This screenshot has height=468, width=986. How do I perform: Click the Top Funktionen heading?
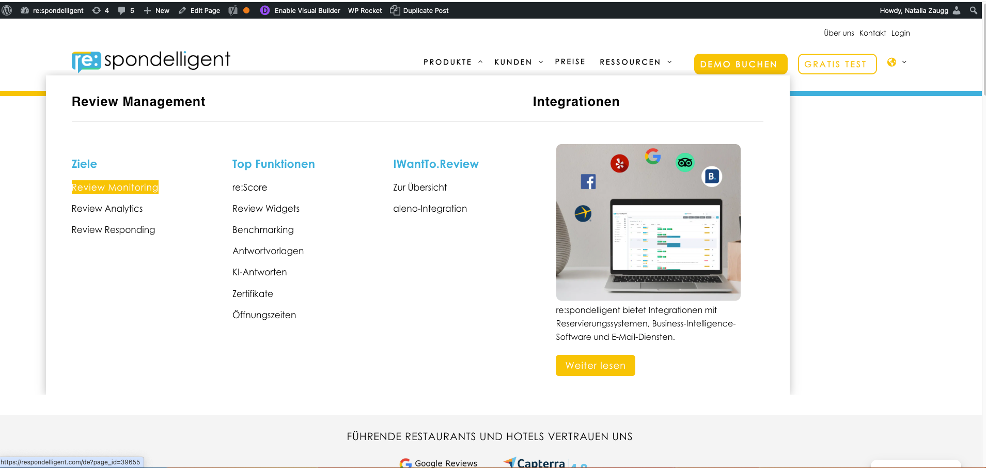[x=273, y=164]
